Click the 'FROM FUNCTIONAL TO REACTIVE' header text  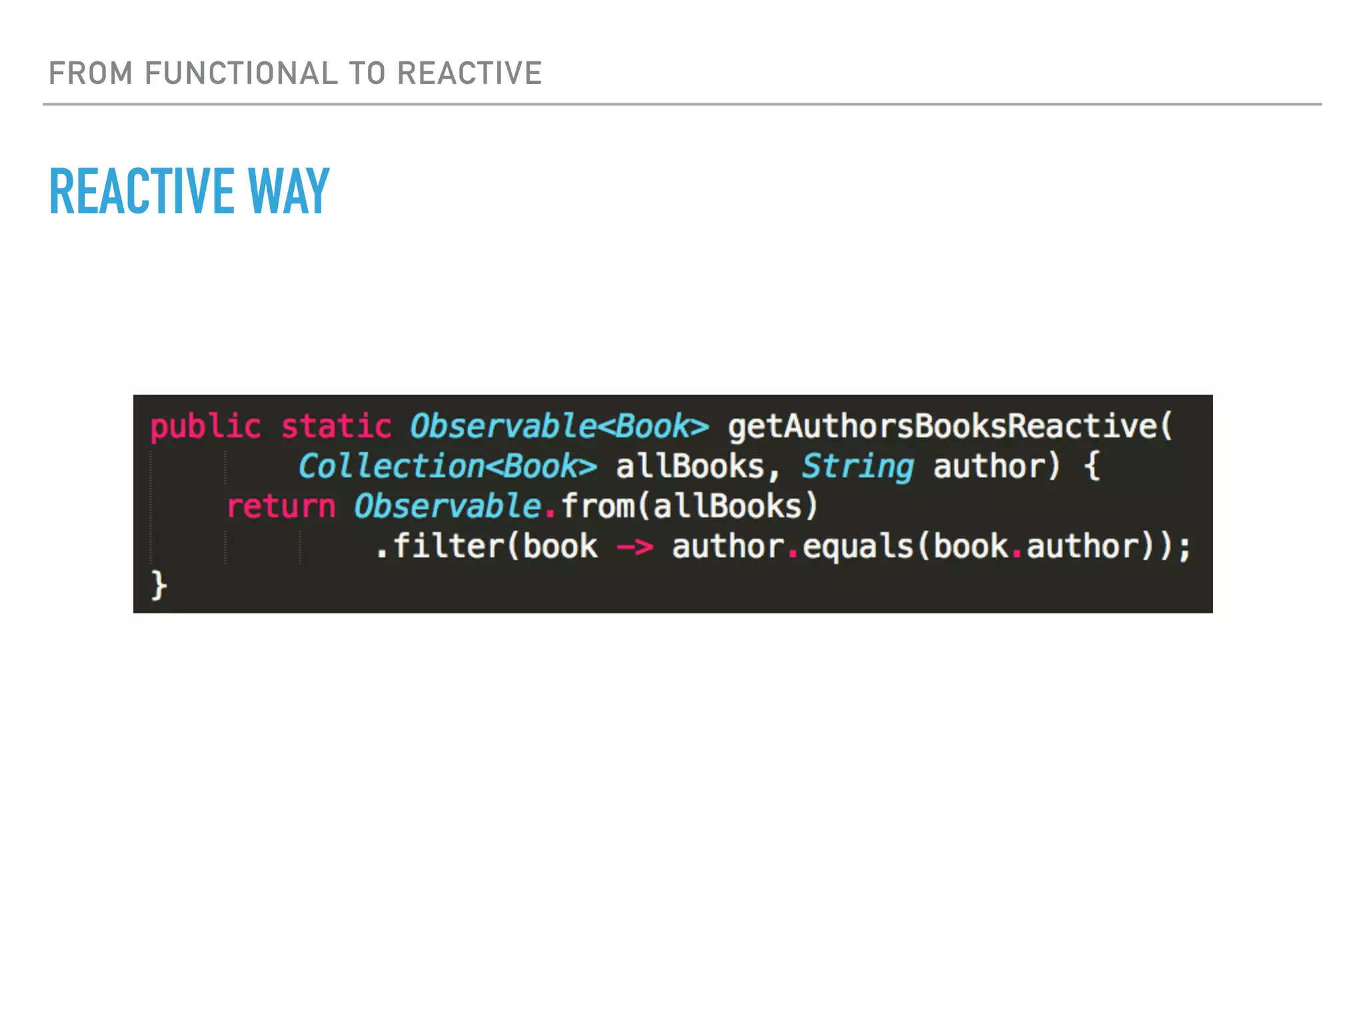click(295, 73)
